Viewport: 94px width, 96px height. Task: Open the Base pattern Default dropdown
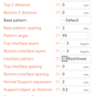(76, 20)
